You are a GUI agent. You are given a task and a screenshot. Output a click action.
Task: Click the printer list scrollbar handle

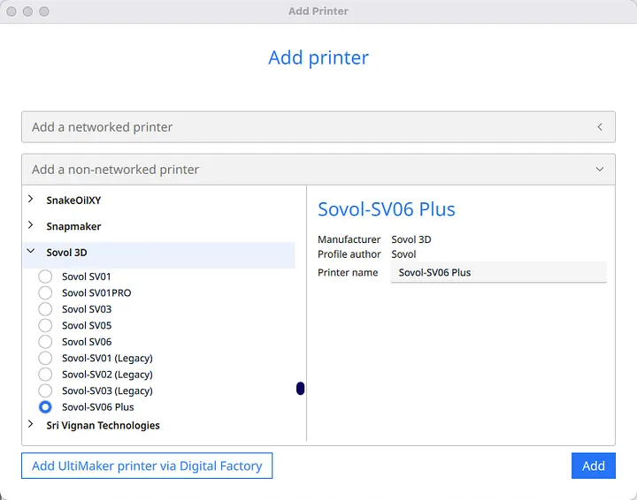click(300, 389)
